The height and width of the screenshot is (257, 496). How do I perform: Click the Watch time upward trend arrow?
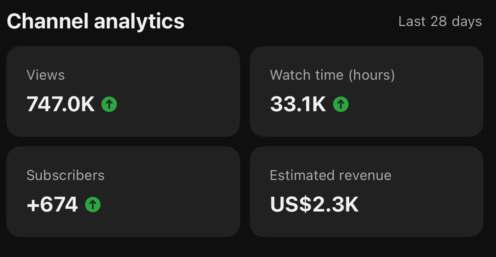coord(341,104)
